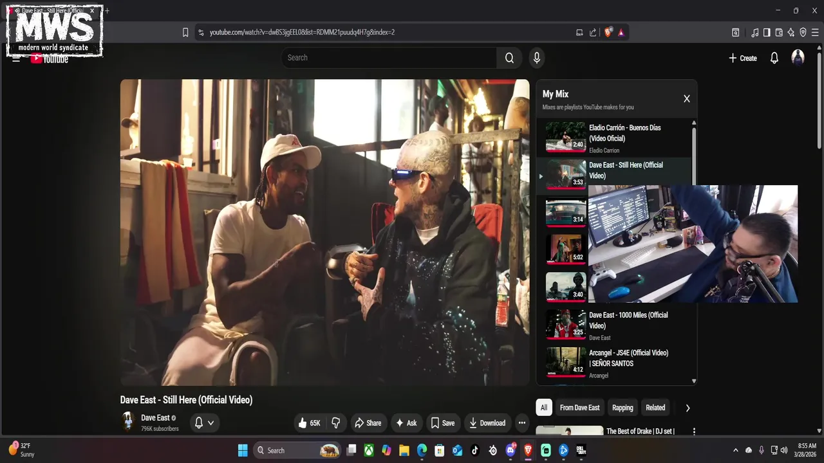Image resolution: width=824 pixels, height=463 pixels.
Task: Click the main video player
Action: (x=324, y=232)
